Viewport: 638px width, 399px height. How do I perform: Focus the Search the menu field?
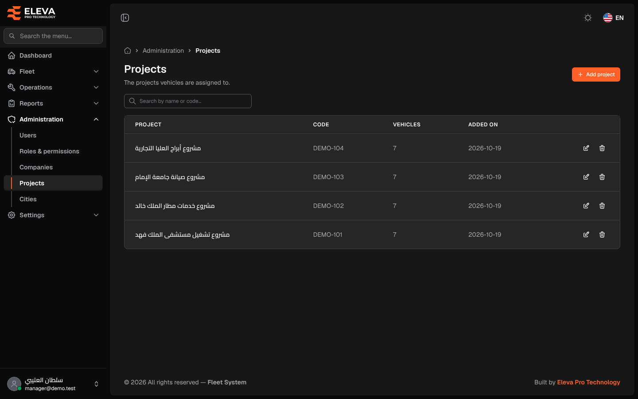coord(53,36)
